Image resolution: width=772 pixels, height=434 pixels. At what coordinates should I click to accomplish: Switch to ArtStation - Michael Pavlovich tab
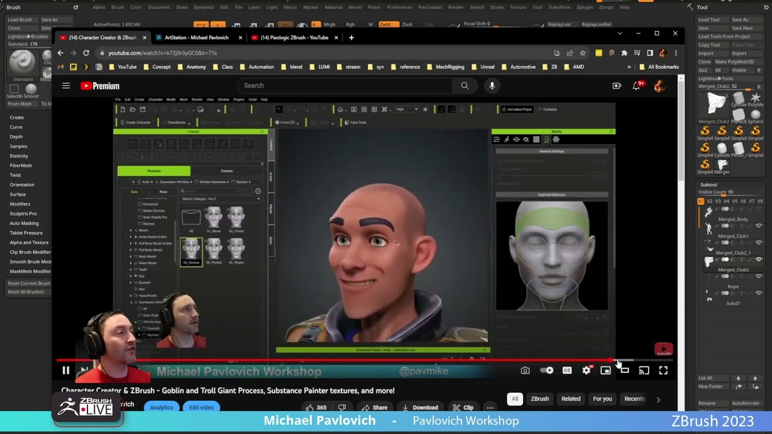point(198,37)
